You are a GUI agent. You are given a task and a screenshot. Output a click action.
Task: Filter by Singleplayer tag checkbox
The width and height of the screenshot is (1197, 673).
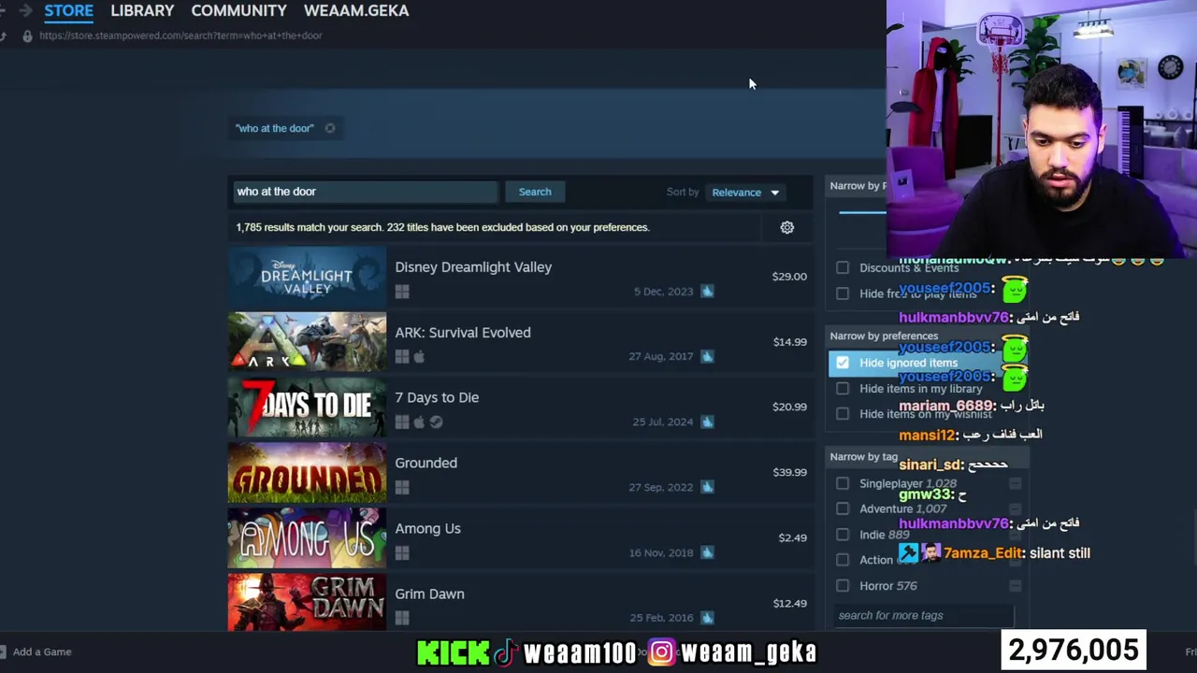pyautogui.click(x=843, y=483)
